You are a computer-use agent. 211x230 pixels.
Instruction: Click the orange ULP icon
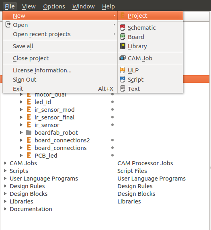pos(123,70)
